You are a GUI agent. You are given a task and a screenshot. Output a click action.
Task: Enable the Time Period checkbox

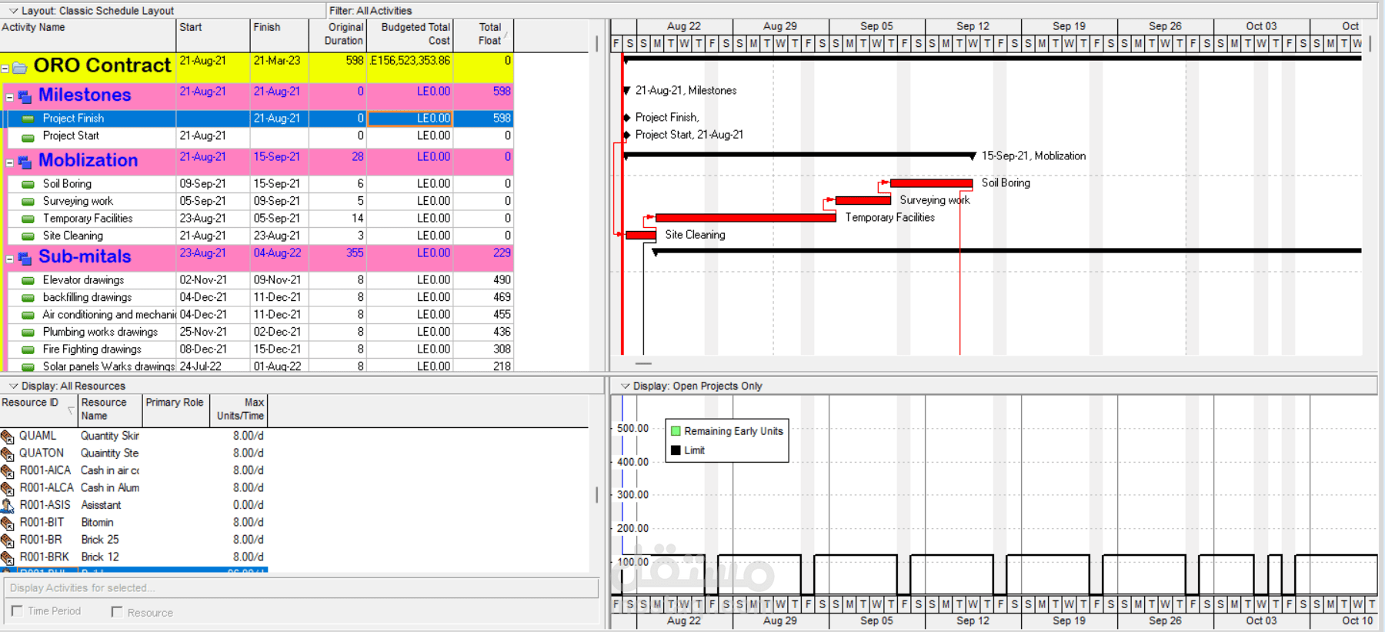(17, 611)
